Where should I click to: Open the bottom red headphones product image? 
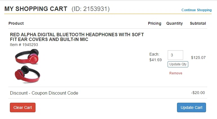(x=27, y=74)
